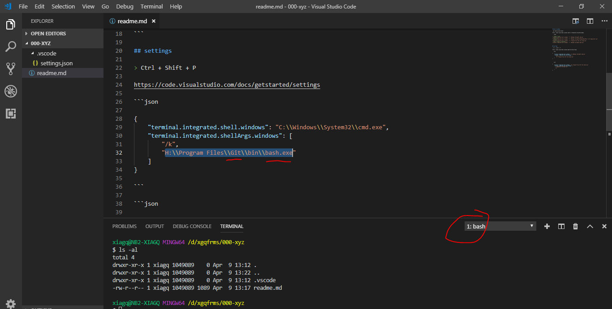Switch to the OUTPUT panel tab

tap(155, 226)
